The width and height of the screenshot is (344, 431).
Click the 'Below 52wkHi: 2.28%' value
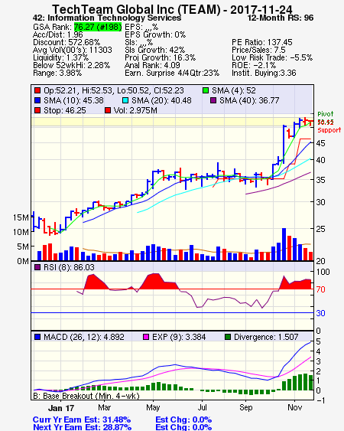tap(71, 65)
